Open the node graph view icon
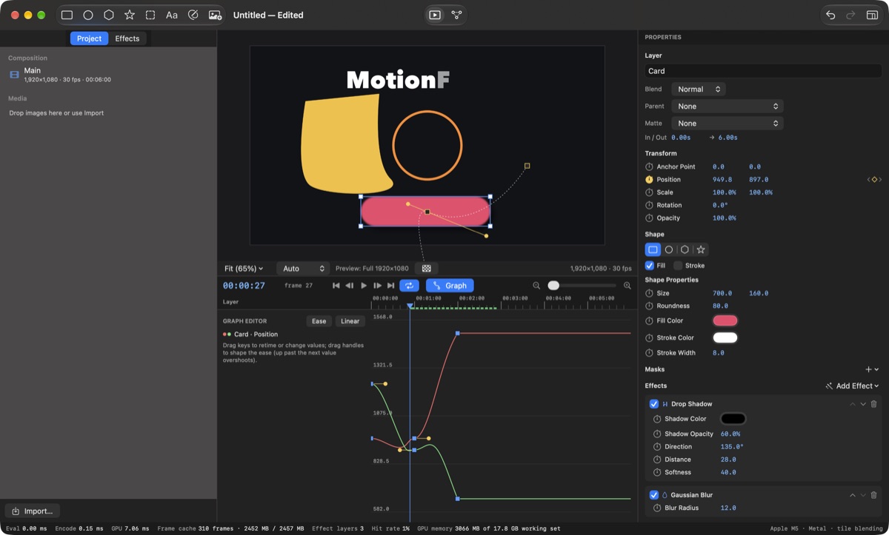 pyautogui.click(x=456, y=15)
